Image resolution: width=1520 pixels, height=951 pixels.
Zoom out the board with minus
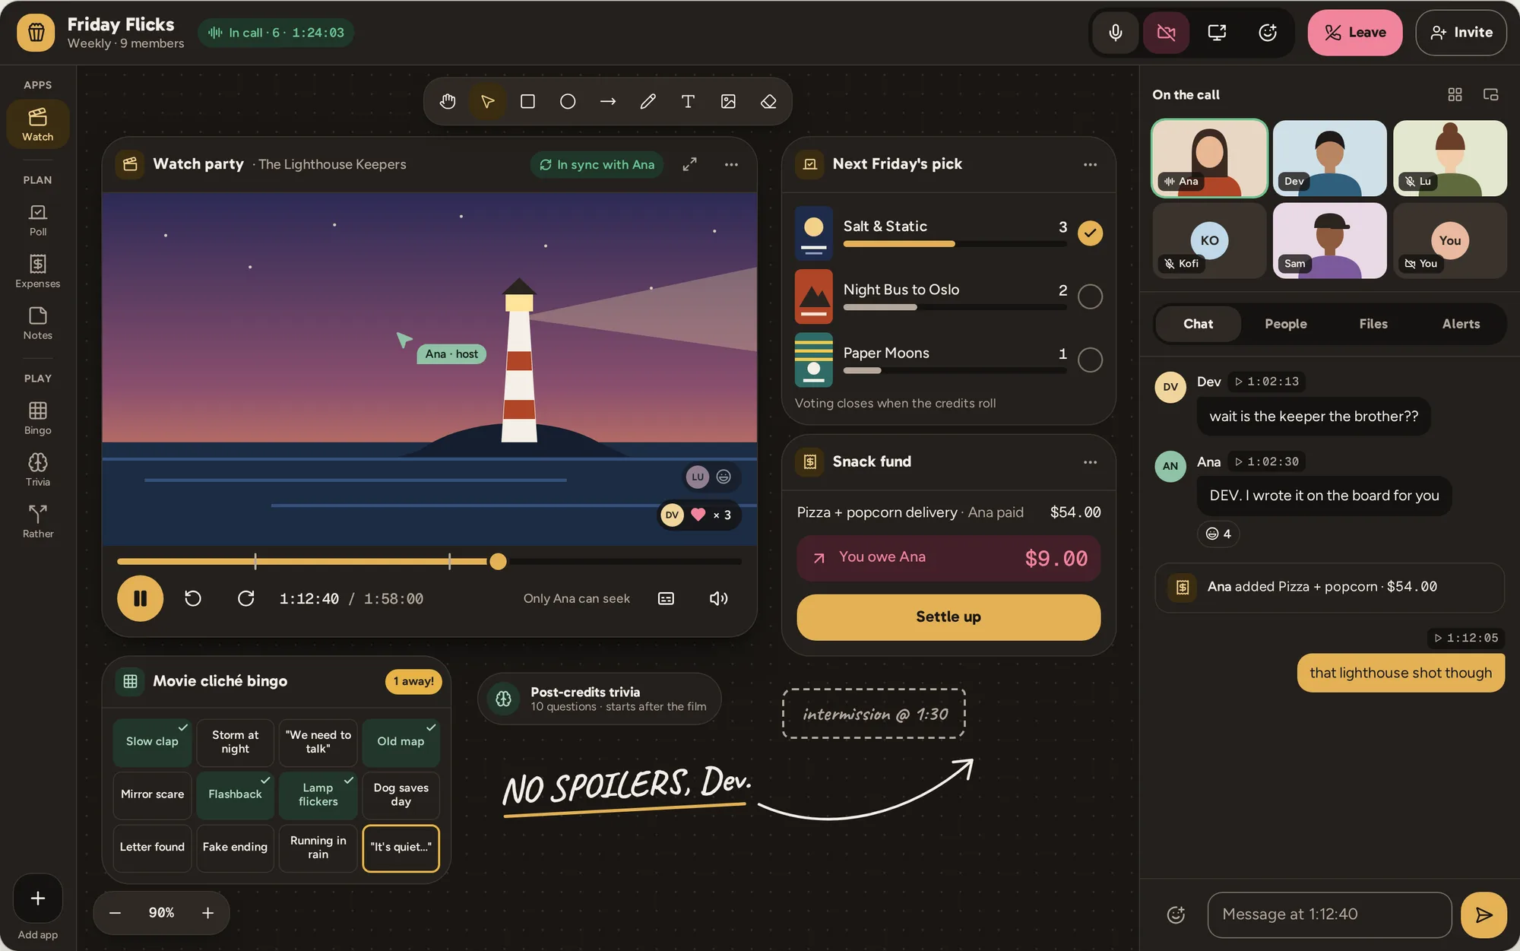coord(116,913)
